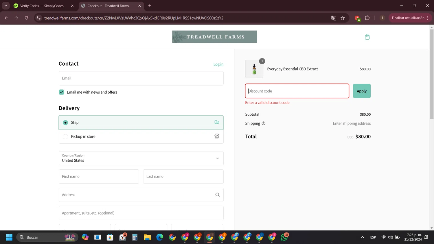Viewport: 434px width, 244px height.
Task: Uncheck Email me with news and offers
Action: click(x=61, y=92)
